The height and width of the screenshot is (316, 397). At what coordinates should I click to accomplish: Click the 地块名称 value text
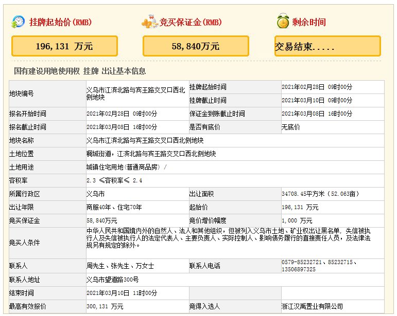click(x=145, y=140)
